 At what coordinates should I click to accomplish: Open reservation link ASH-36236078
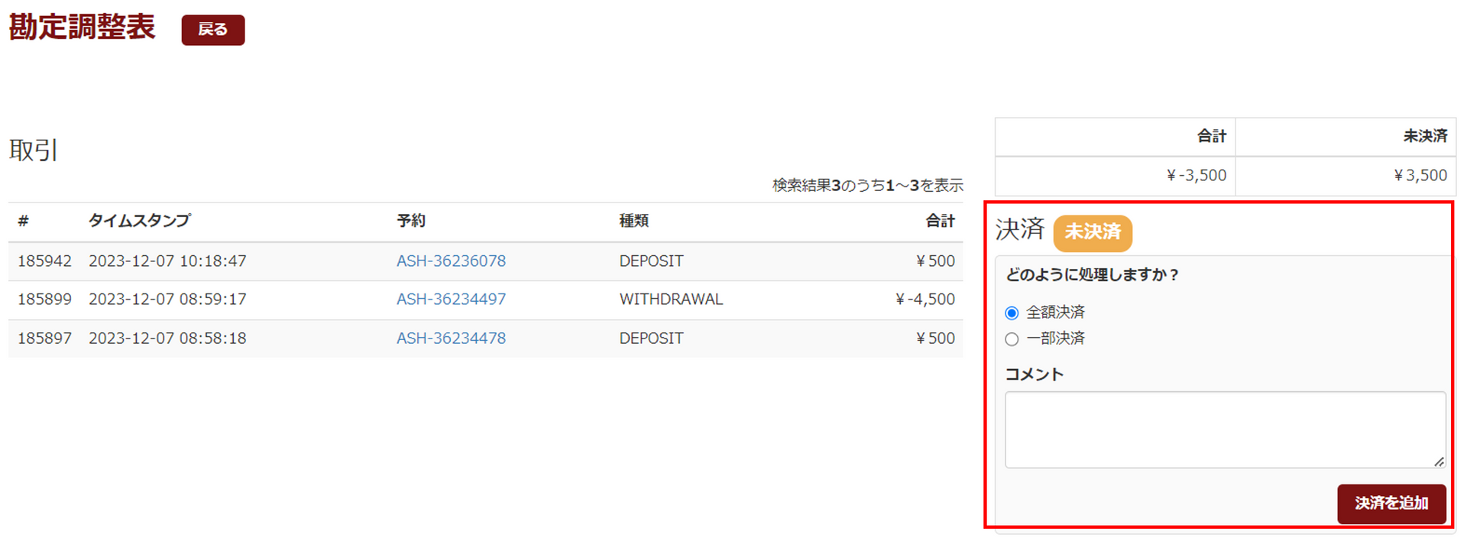click(451, 261)
